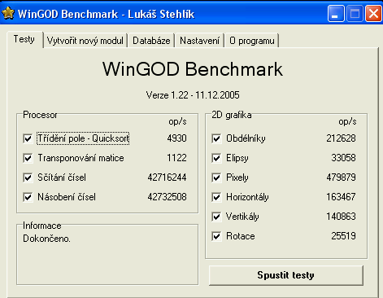Toggle the Vertikály checkbox

(216, 217)
